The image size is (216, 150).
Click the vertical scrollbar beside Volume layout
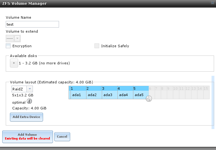(213, 102)
